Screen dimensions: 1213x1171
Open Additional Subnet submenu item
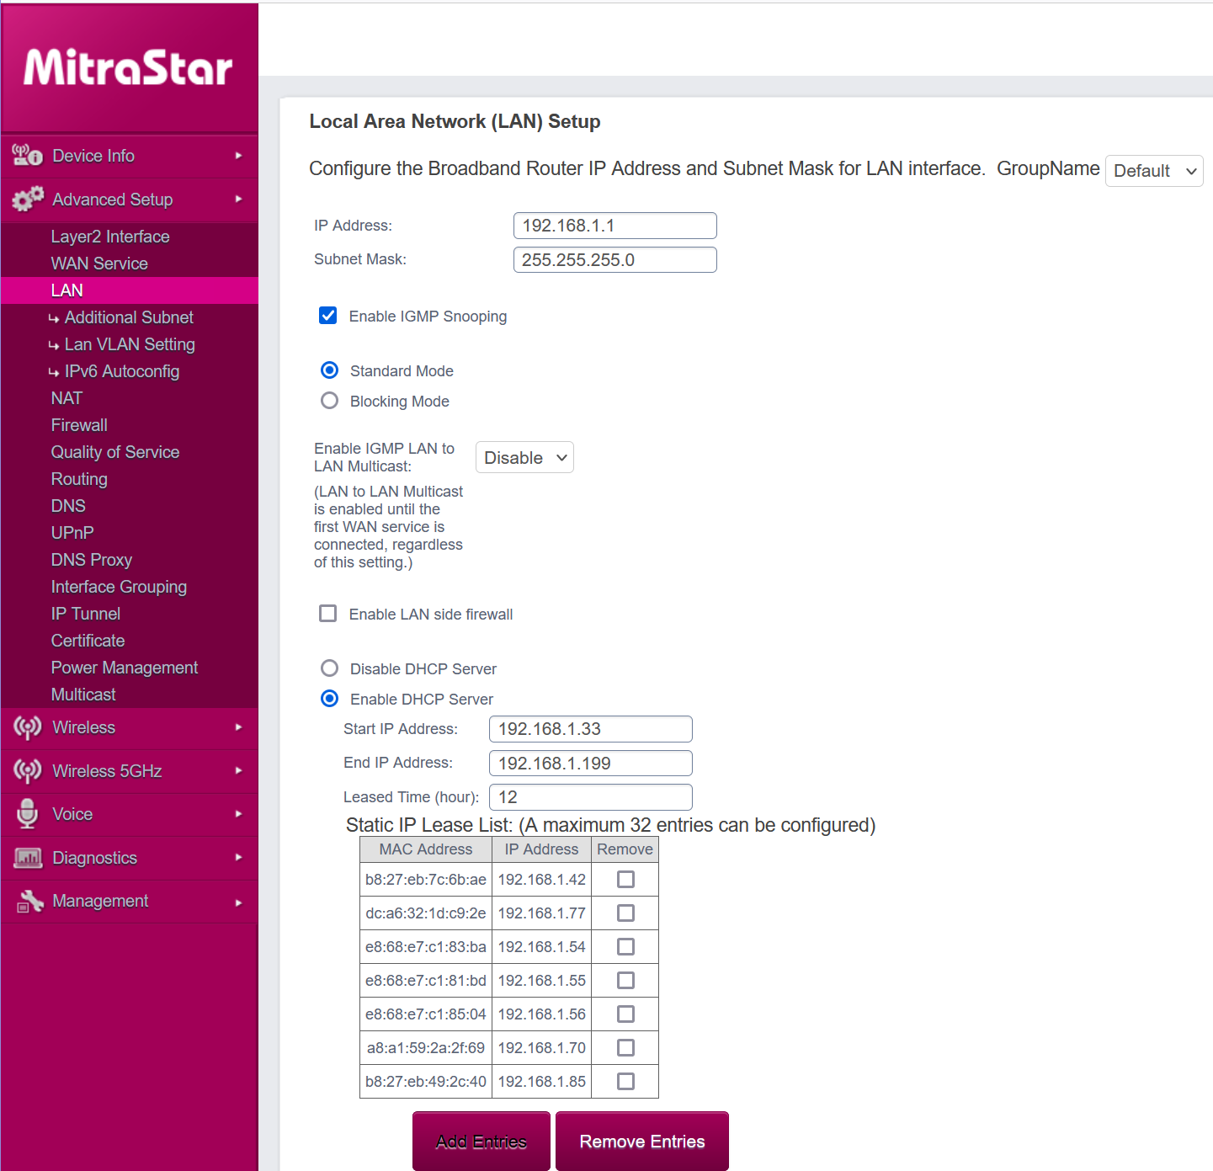[129, 317]
